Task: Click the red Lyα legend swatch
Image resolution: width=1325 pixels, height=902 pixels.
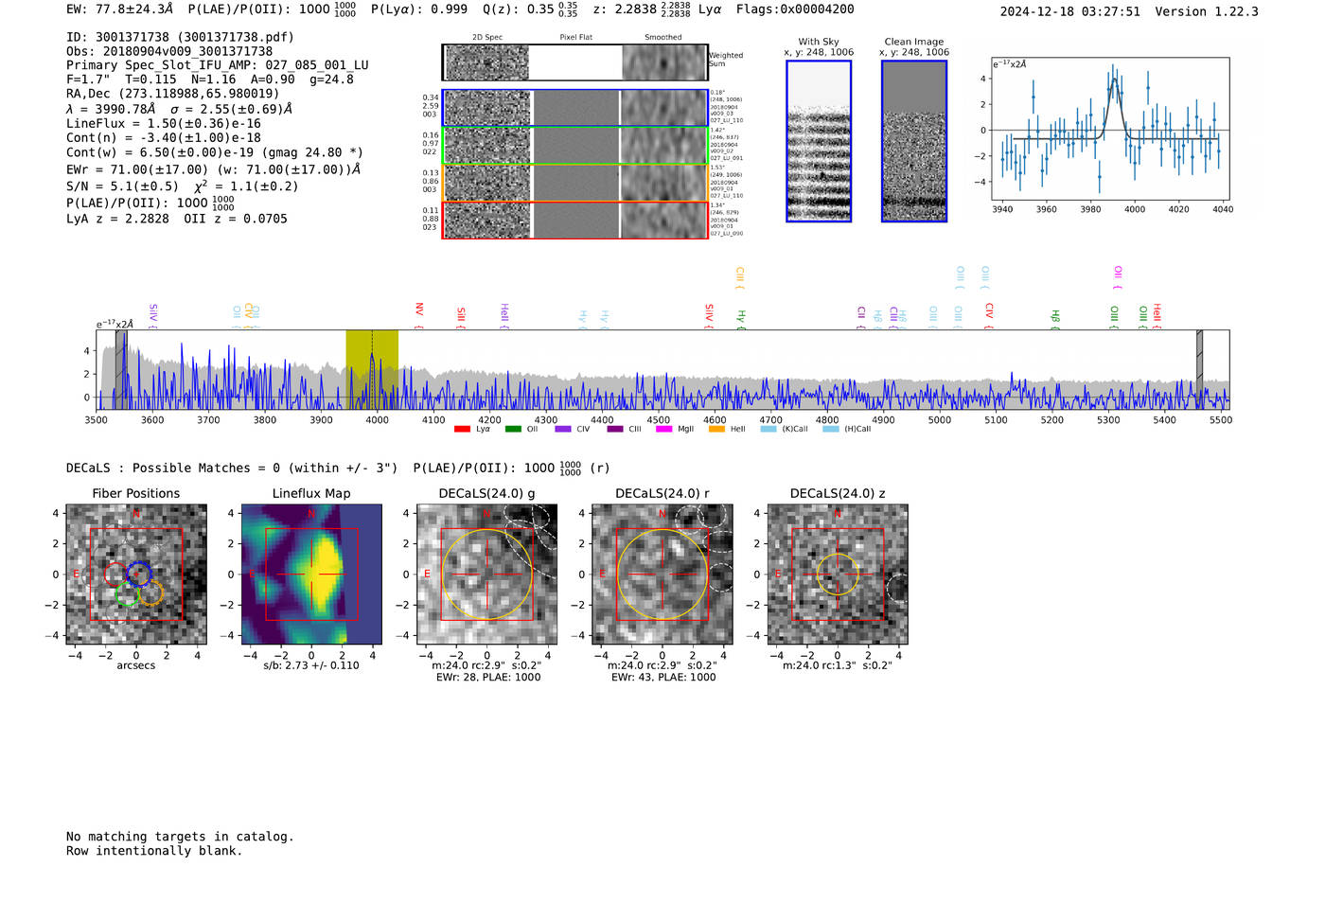Action: (462, 429)
